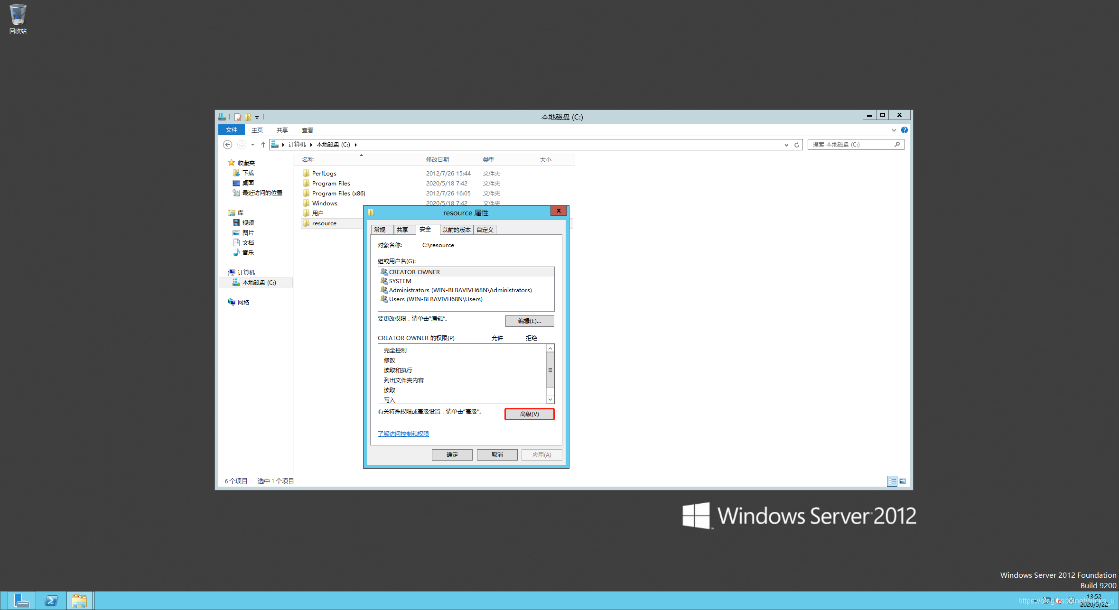This screenshot has height=610, width=1119.
Task: Launch PowerShell from the taskbar
Action: click(51, 601)
